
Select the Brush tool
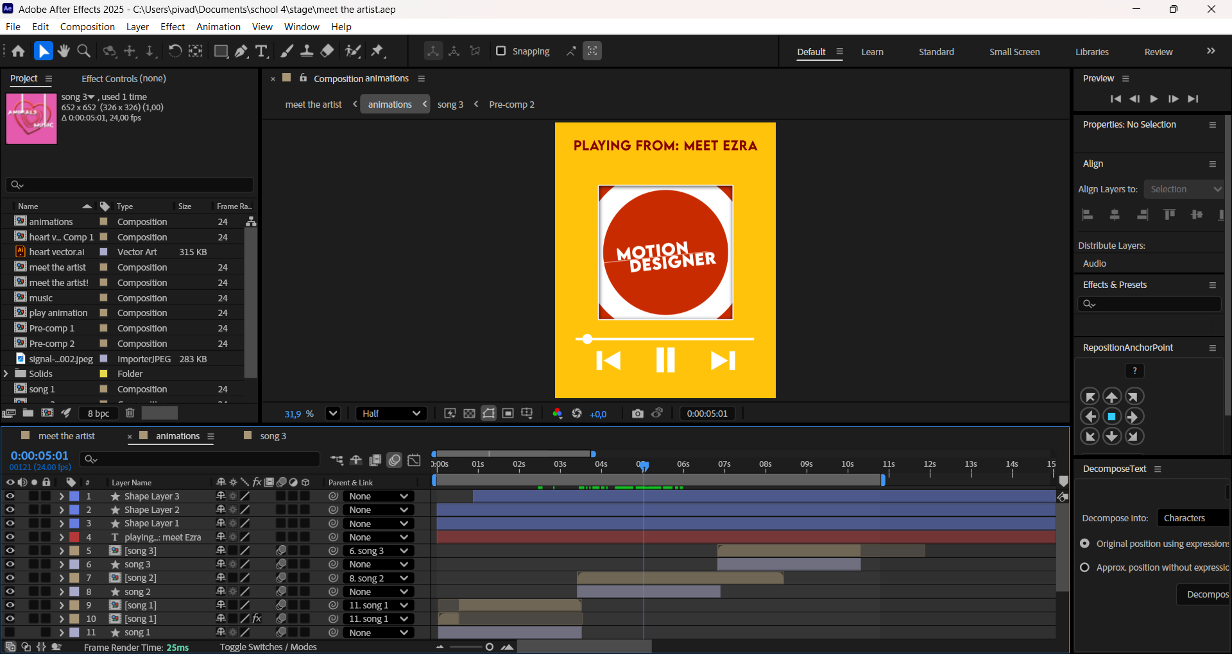pos(287,51)
